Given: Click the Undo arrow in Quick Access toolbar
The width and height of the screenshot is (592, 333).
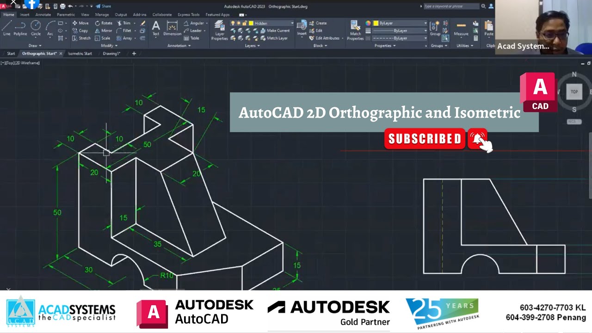Looking at the screenshot, I should coord(70,6).
